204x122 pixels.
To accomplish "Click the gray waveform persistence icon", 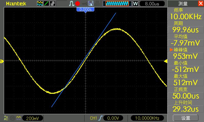I will pos(53,4).
